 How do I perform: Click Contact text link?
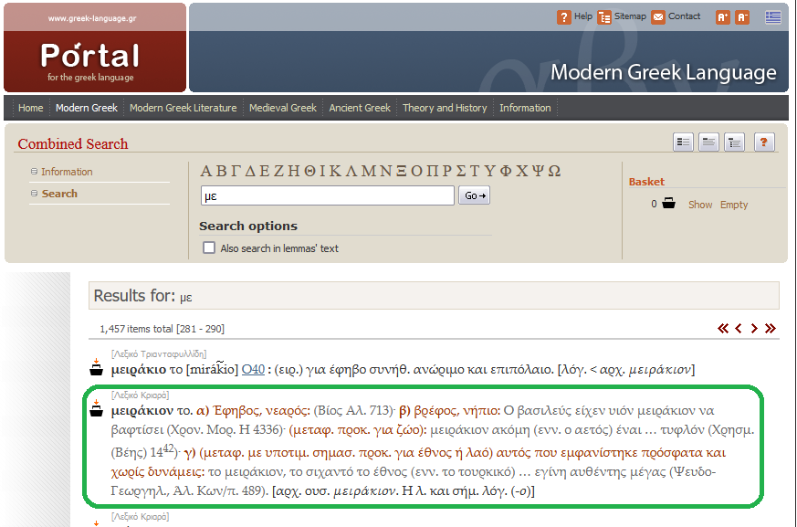[x=684, y=16]
